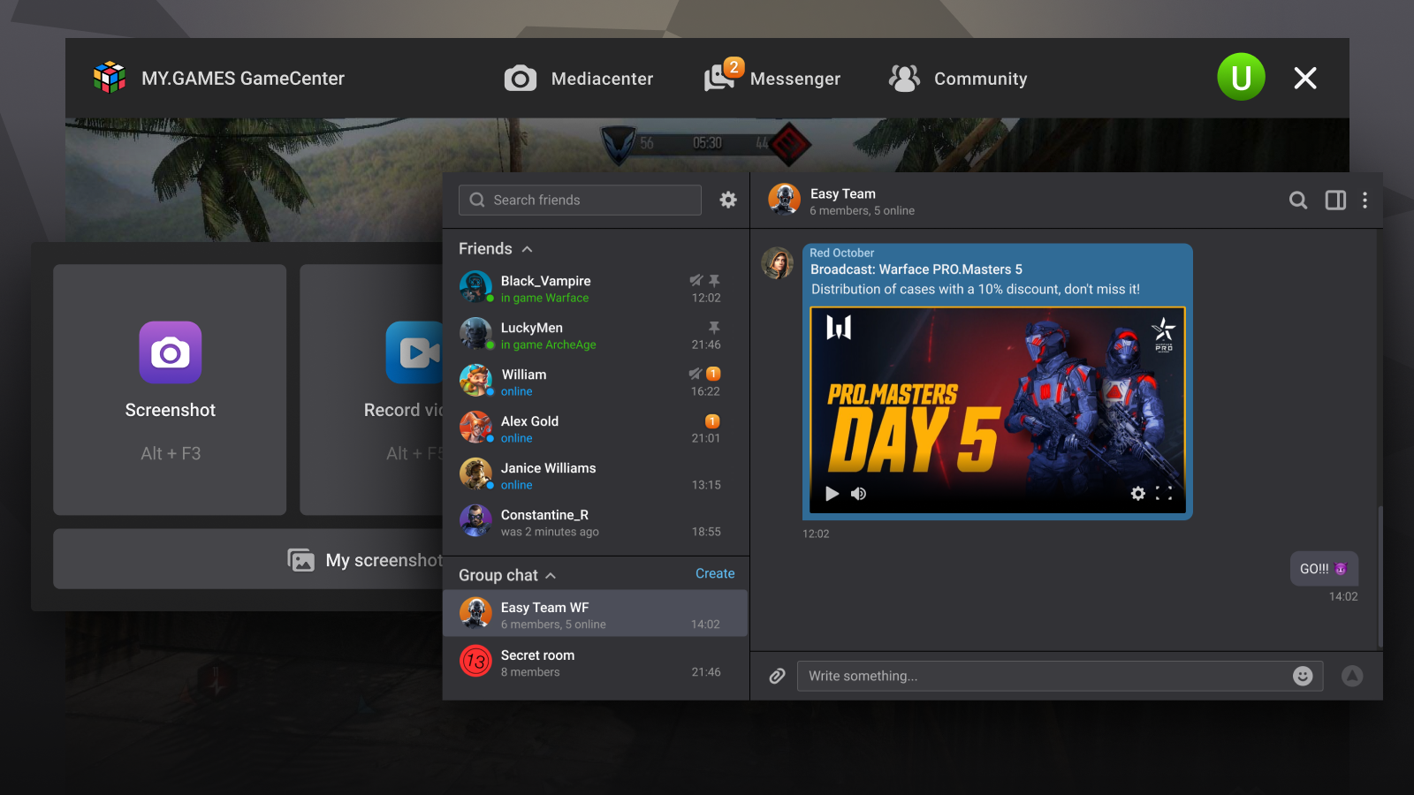
Task: Open the emoji picker
Action: click(1303, 676)
